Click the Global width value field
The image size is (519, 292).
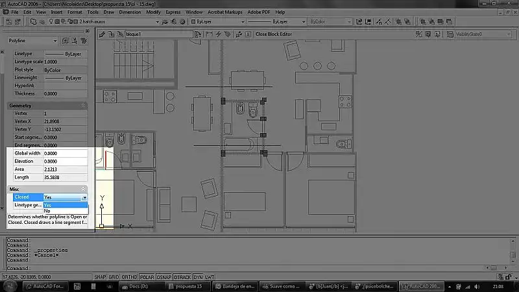[x=65, y=153]
